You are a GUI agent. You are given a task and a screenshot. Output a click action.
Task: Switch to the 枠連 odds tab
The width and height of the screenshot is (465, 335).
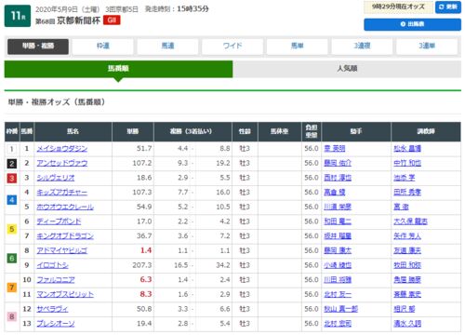click(x=103, y=47)
